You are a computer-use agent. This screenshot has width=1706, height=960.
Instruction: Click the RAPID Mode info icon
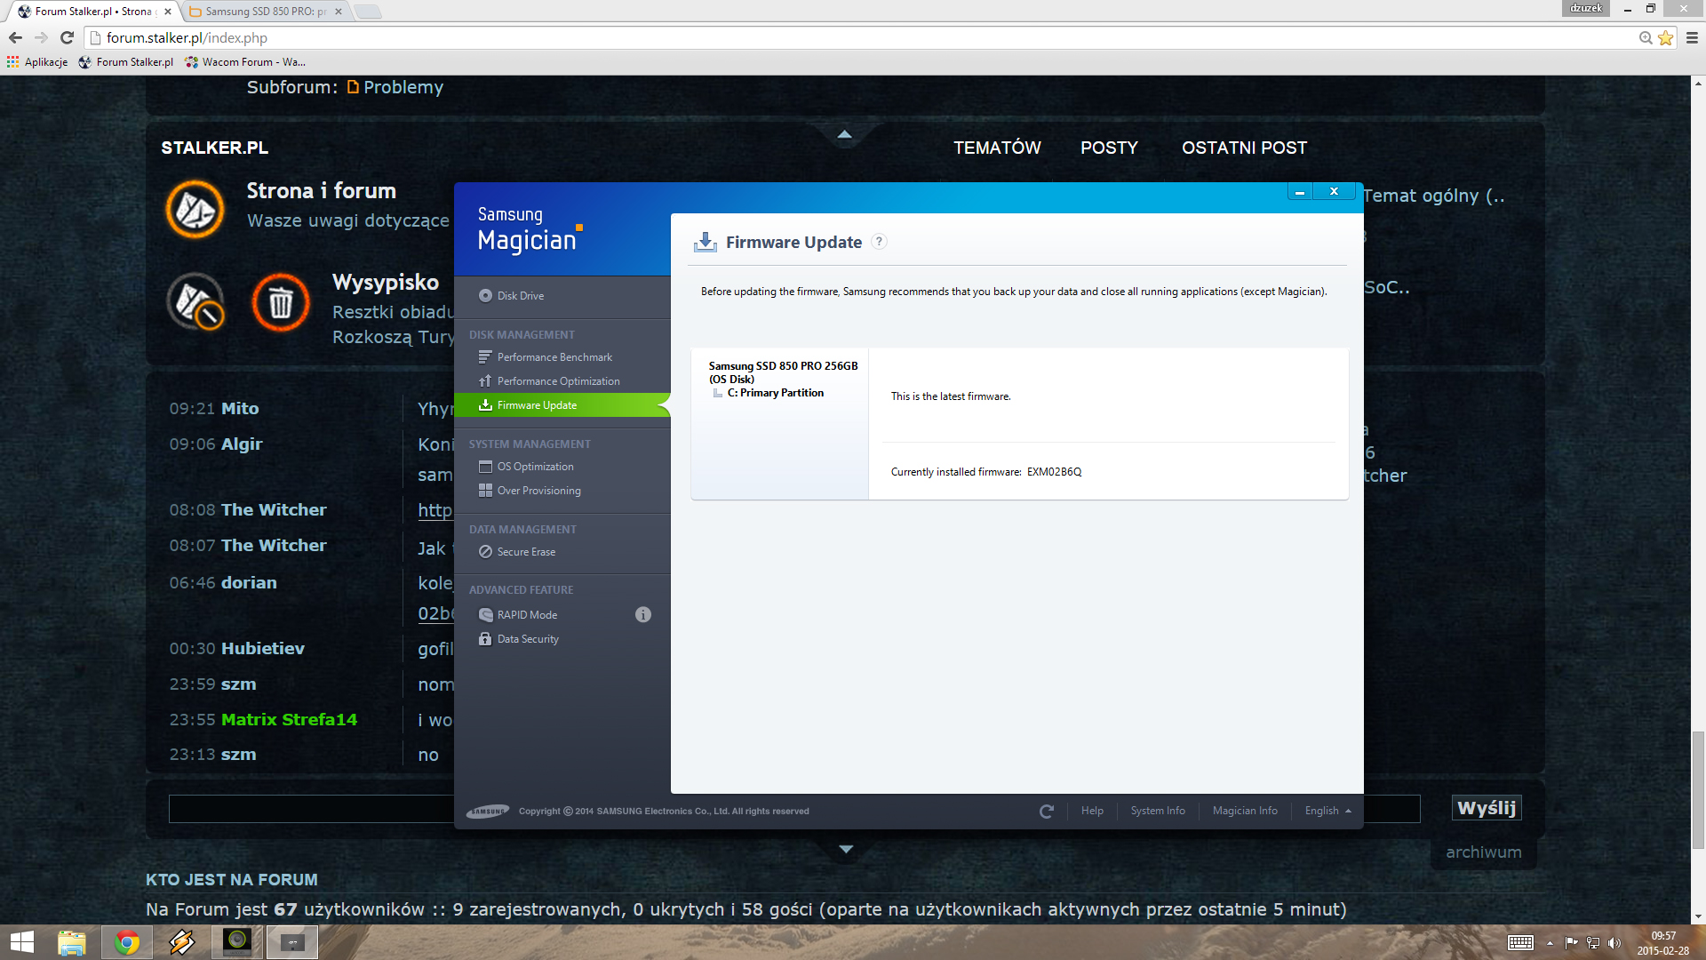[x=643, y=615]
